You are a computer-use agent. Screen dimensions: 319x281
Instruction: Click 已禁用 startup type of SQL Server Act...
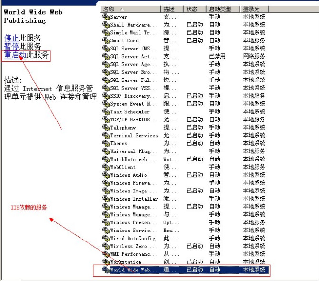[x=217, y=56]
